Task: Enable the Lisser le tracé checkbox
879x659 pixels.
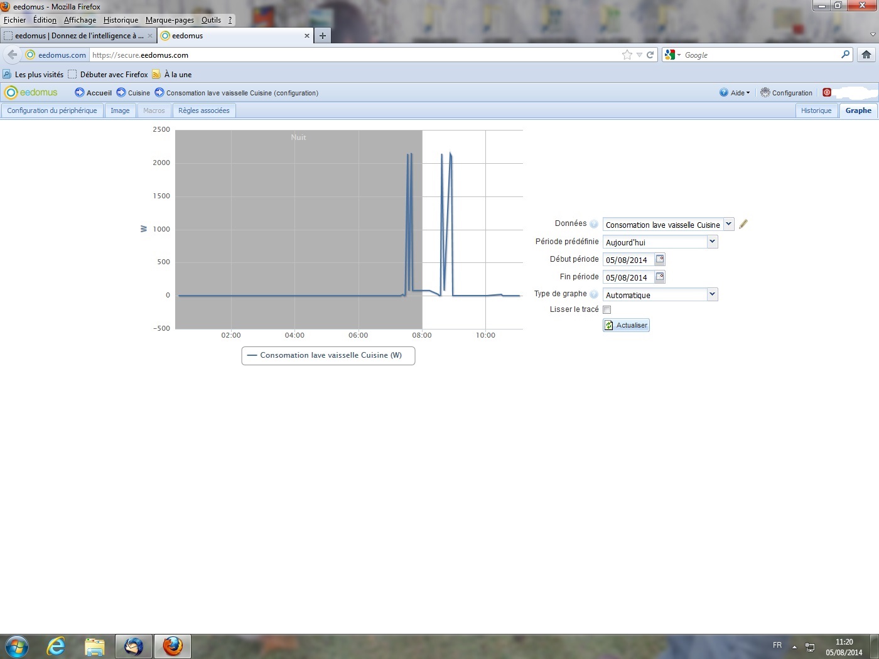Action: point(607,309)
